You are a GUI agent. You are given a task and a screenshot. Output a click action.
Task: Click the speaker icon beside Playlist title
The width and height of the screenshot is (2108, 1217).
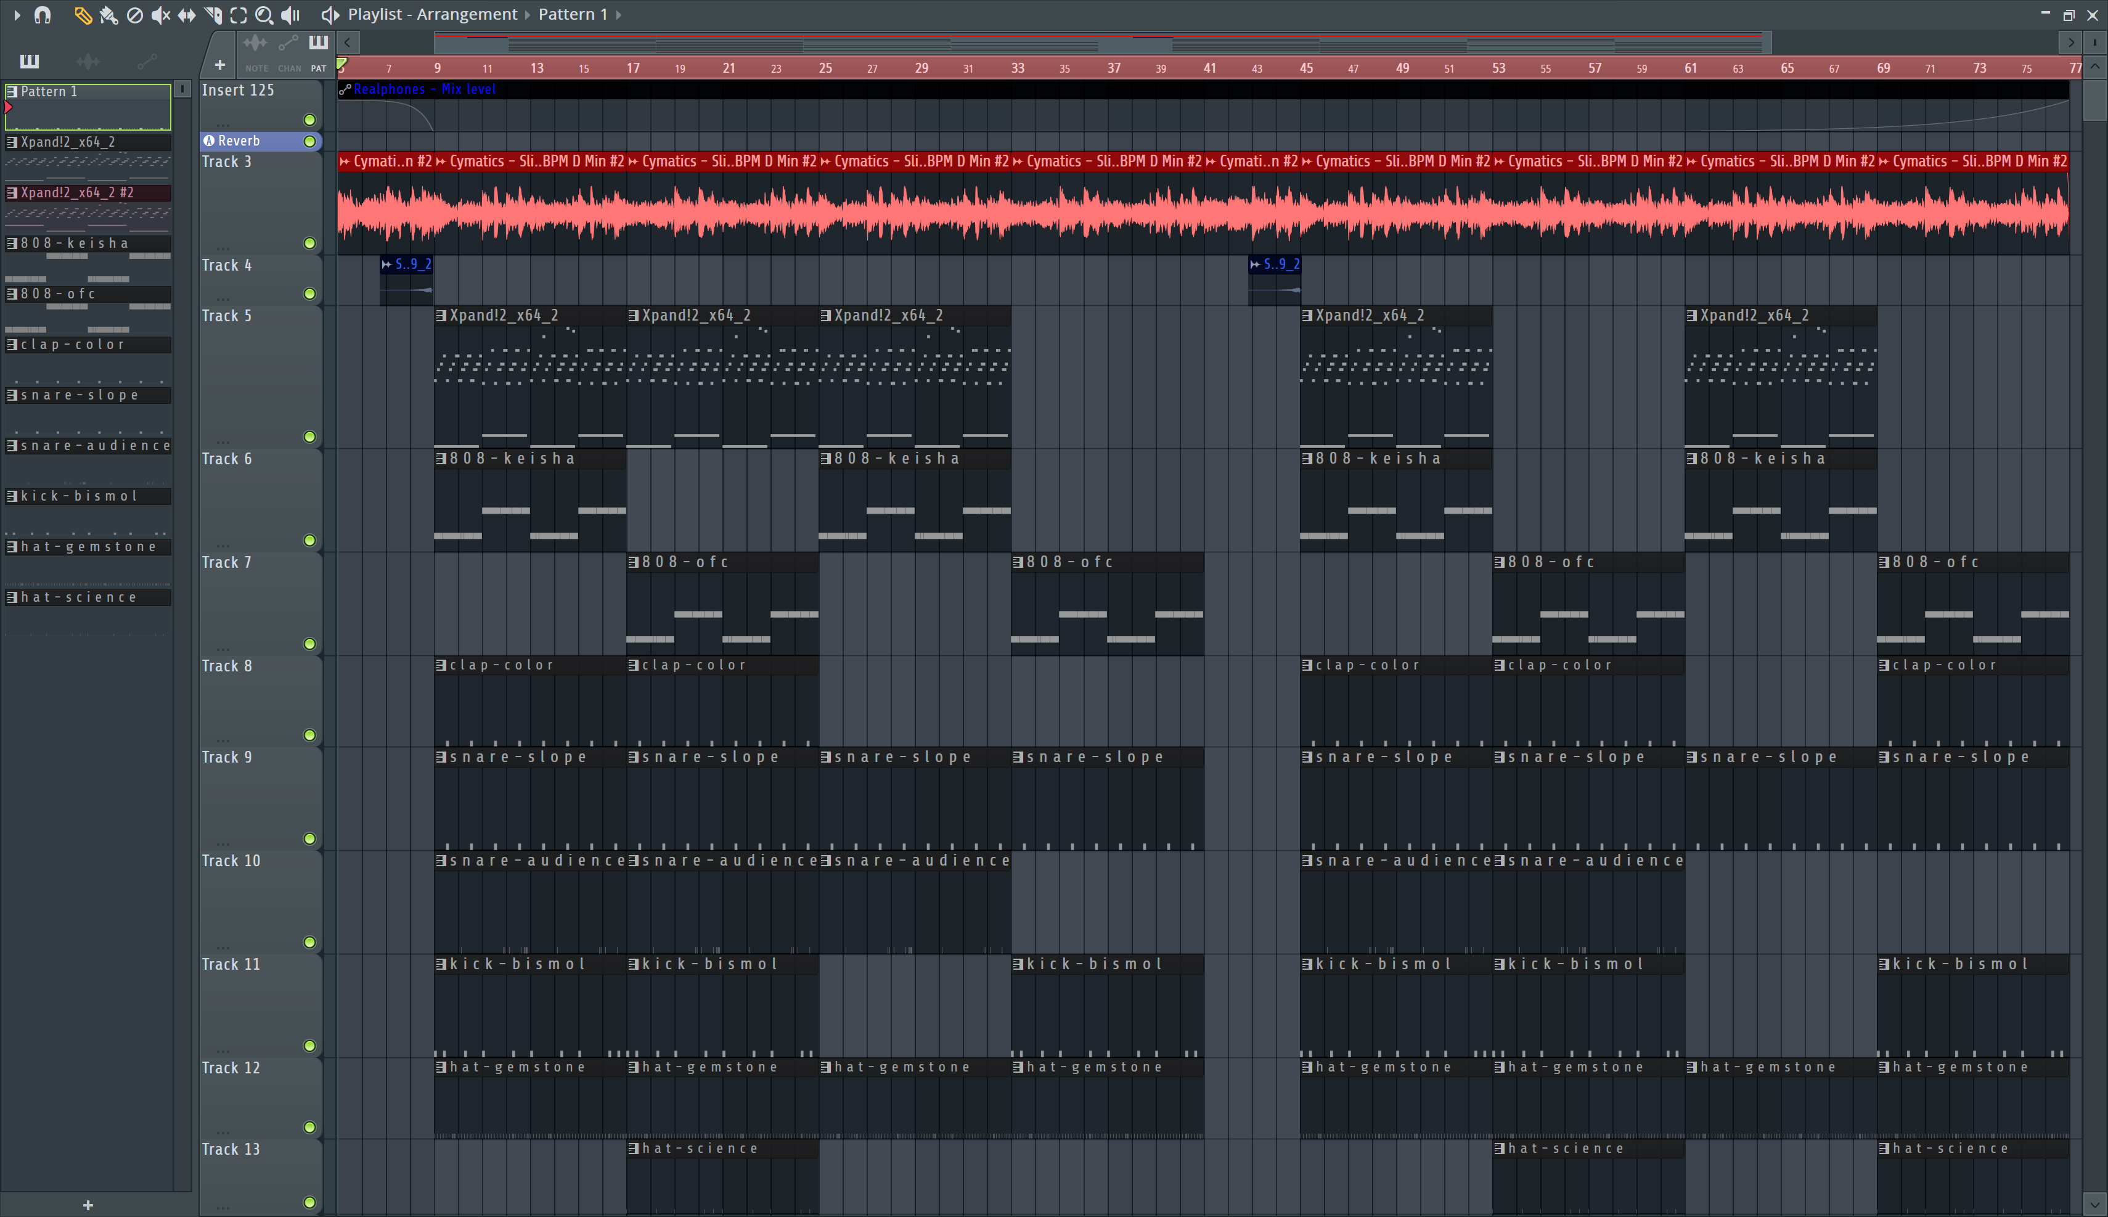point(330,15)
